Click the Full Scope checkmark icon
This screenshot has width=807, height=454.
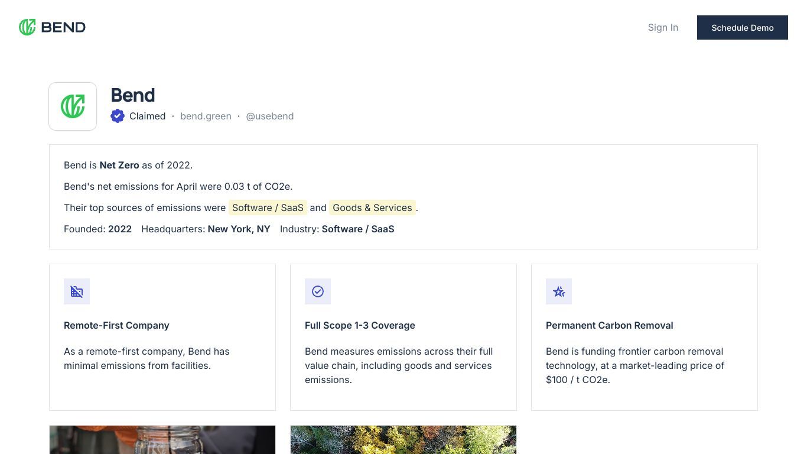pos(318,291)
